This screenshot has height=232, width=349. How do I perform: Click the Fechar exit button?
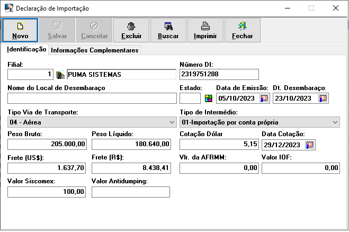[243, 30]
